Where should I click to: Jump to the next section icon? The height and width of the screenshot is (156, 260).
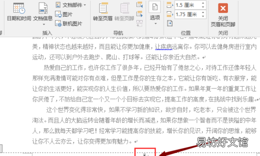(x=140, y=14)
